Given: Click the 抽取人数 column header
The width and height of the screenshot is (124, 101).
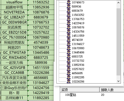Looking at the screenshot, I should (112, 90).
